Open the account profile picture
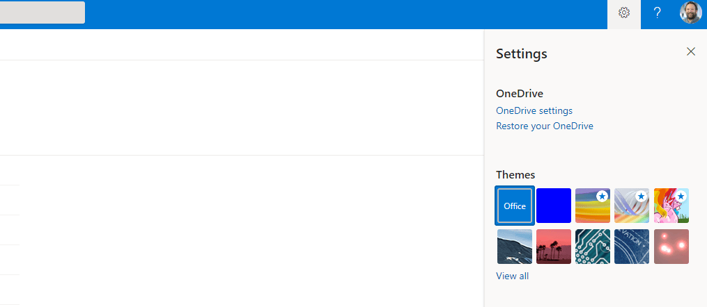Image resolution: width=707 pixels, height=307 pixels. coord(690,13)
